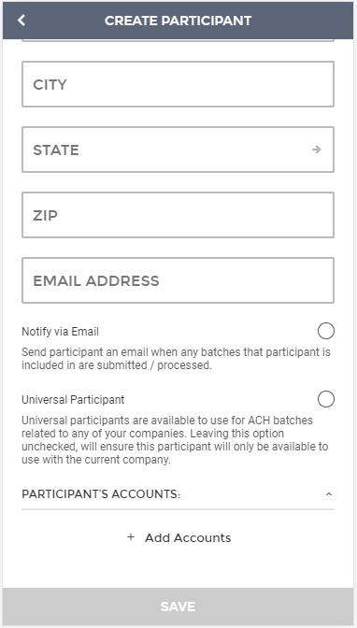Click the Universal Participant label
Image resolution: width=357 pixels, height=628 pixels.
[x=73, y=400]
